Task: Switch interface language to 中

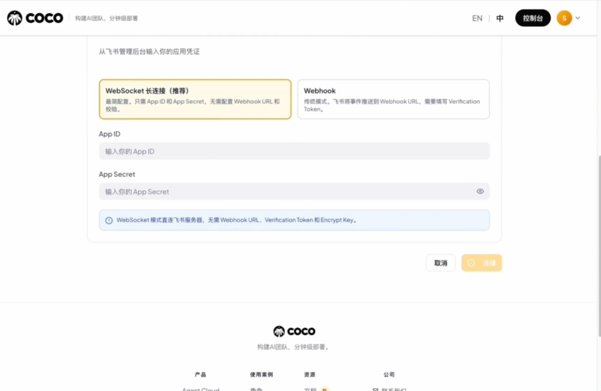Action: [x=500, y=18]
